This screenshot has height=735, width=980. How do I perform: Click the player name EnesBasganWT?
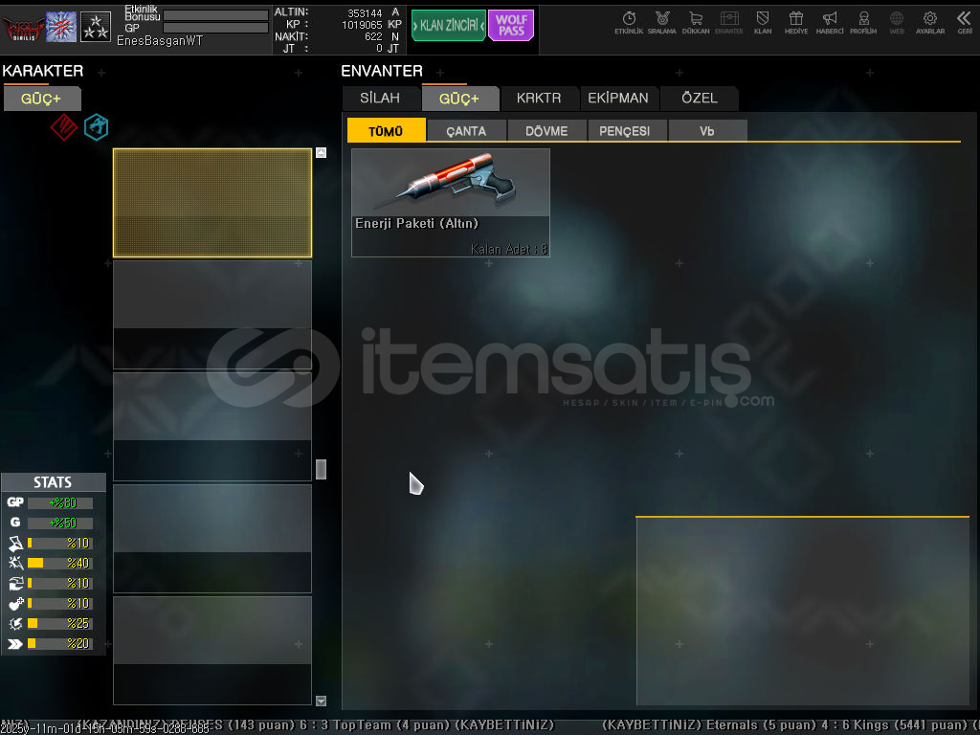click(160, 40)
